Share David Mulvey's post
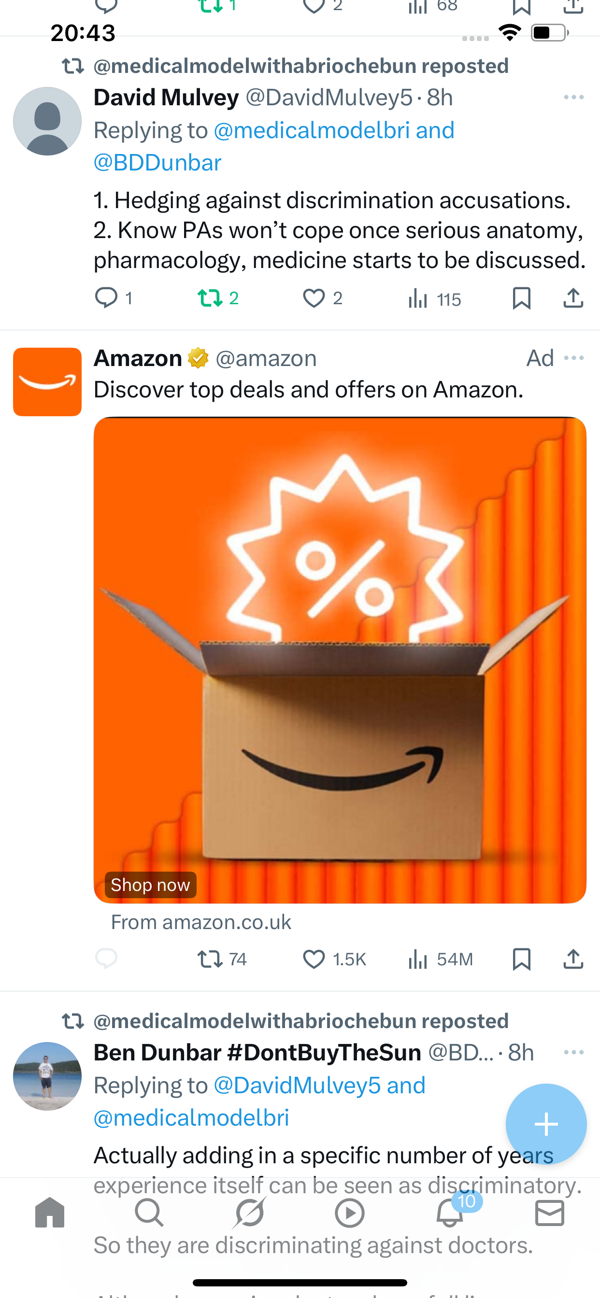Viewport: 600px width, 1298px height. click(573, 298)
